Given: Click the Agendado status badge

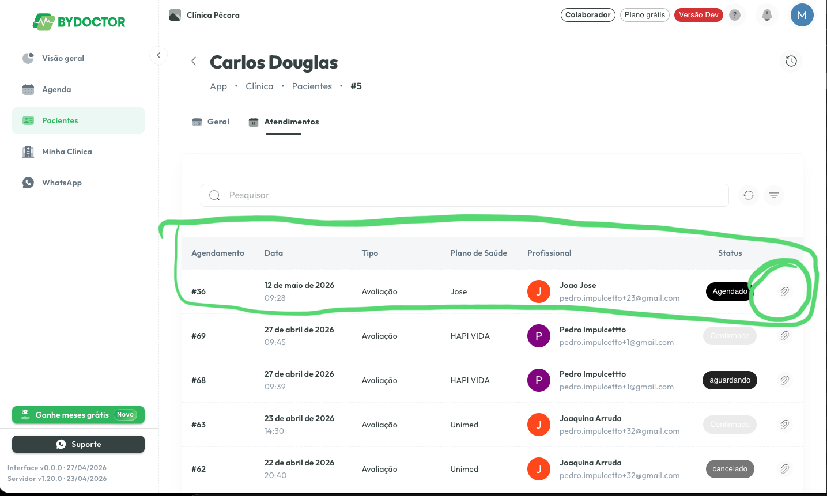Looking at the screenshot, I should click(x=730, y=291).
